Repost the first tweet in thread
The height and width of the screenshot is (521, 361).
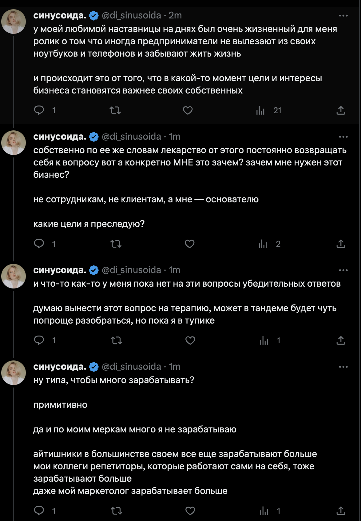115,110
